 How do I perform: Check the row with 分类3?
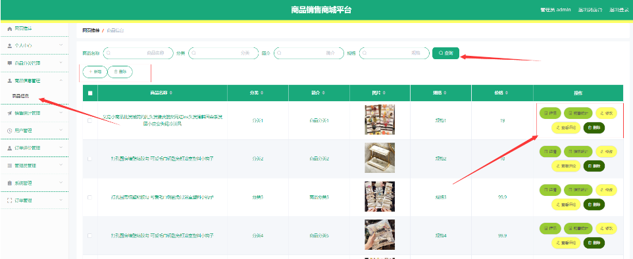(89, 197)
